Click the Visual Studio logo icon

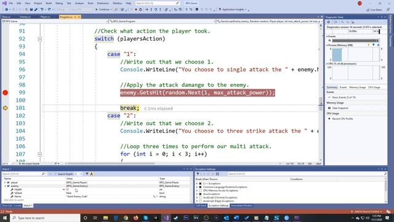(4, 3)
